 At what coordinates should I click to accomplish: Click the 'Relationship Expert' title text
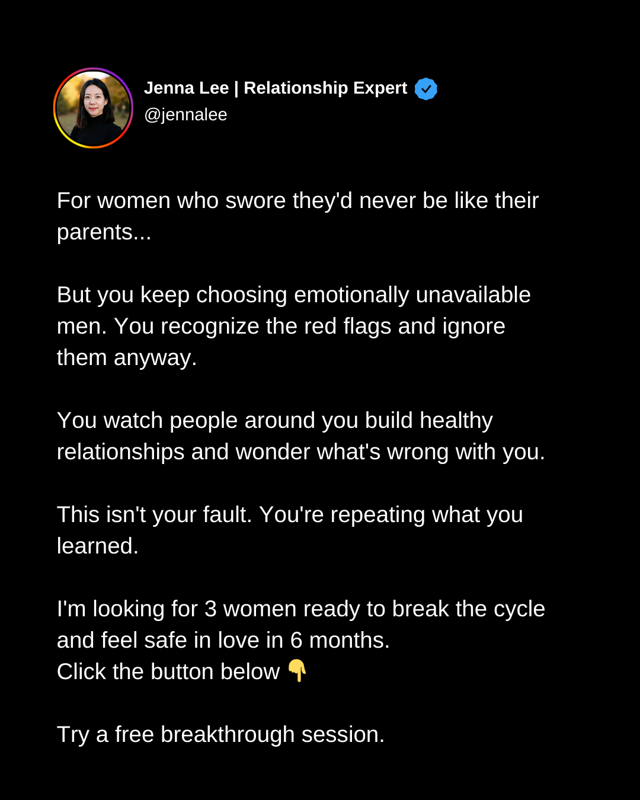325,88
